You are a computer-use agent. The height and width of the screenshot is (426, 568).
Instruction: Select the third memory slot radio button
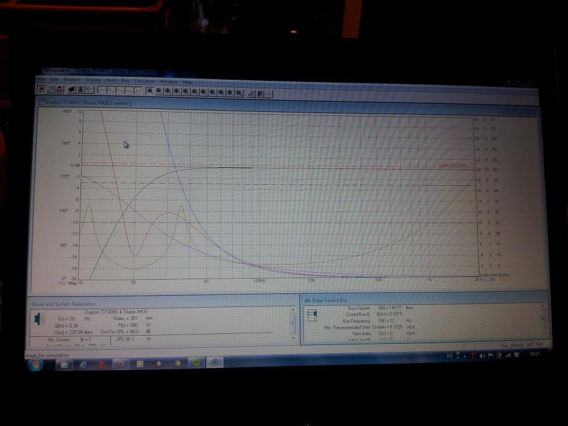(x=168, y=91)
